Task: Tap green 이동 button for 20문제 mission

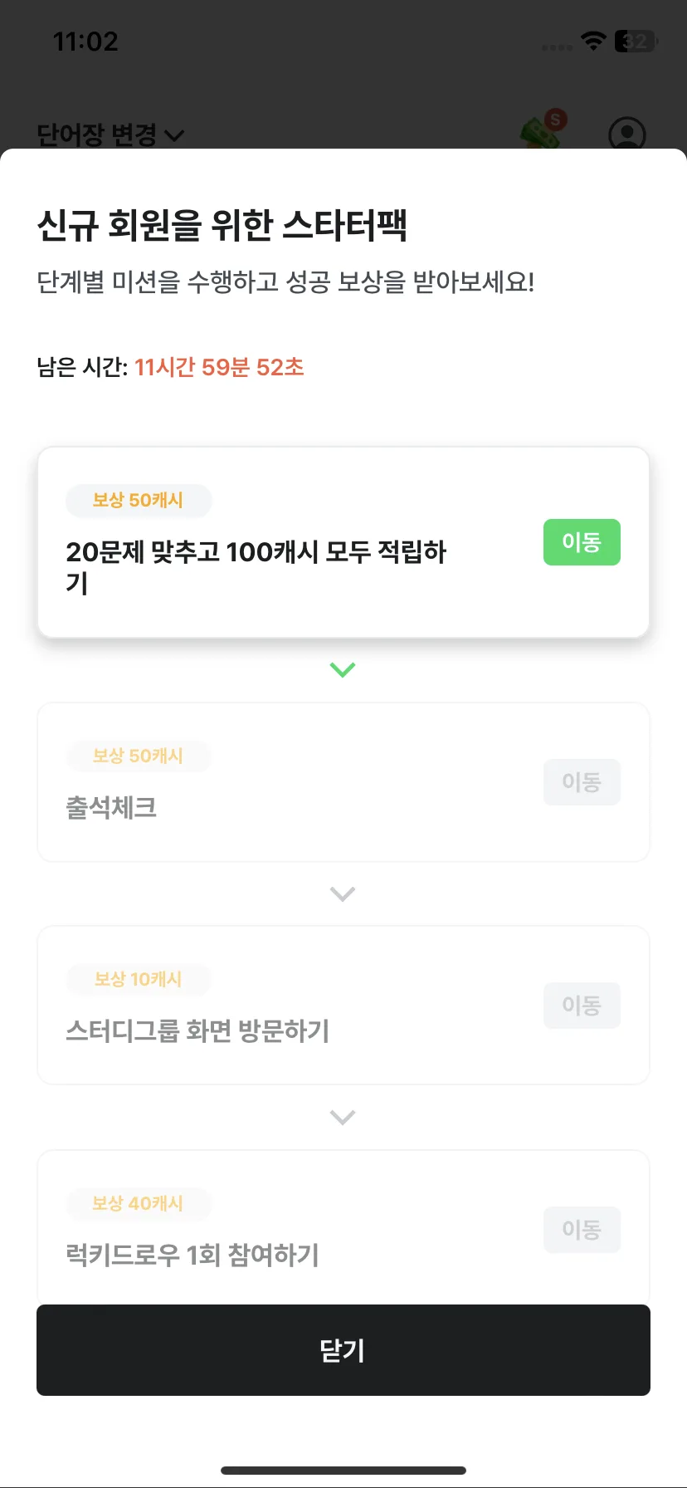Action: (582, 542)
